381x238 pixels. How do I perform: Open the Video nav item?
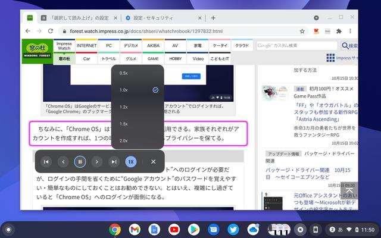(x=198, y=58)
